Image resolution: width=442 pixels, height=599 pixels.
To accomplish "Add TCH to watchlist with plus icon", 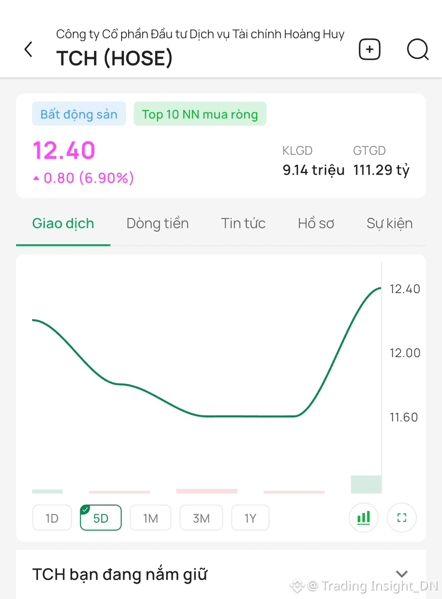I will tap(369, 49).
